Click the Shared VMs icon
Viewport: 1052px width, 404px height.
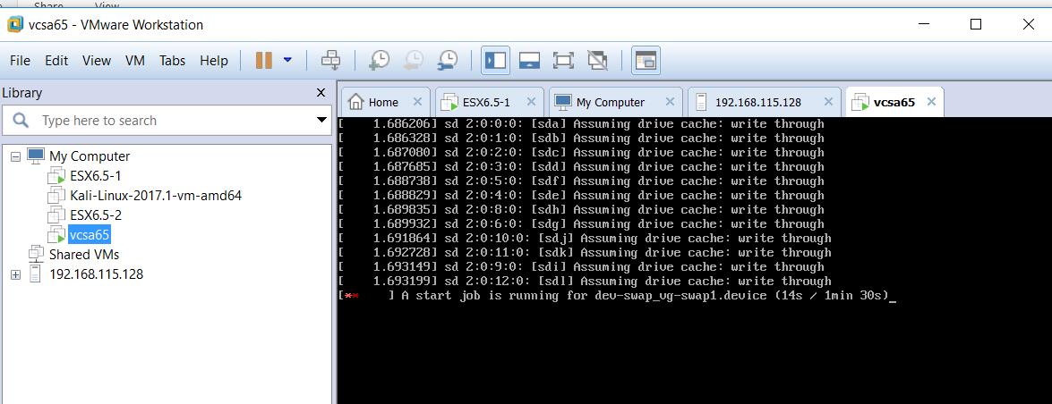(36, 254)
